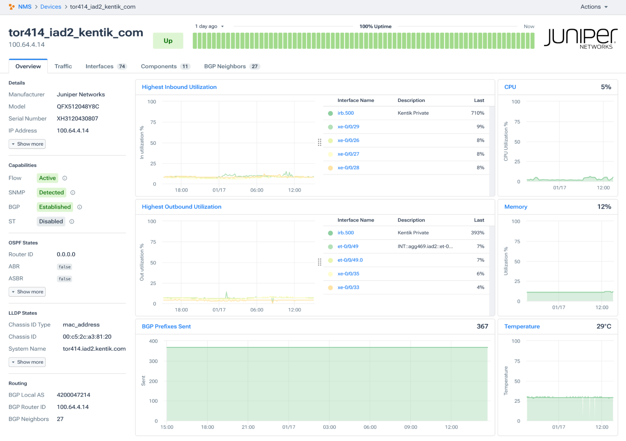Viewport: 626px width, 441px height.
Task: Grab the inbound utilization panel drag handle
Action: [319, 143]
